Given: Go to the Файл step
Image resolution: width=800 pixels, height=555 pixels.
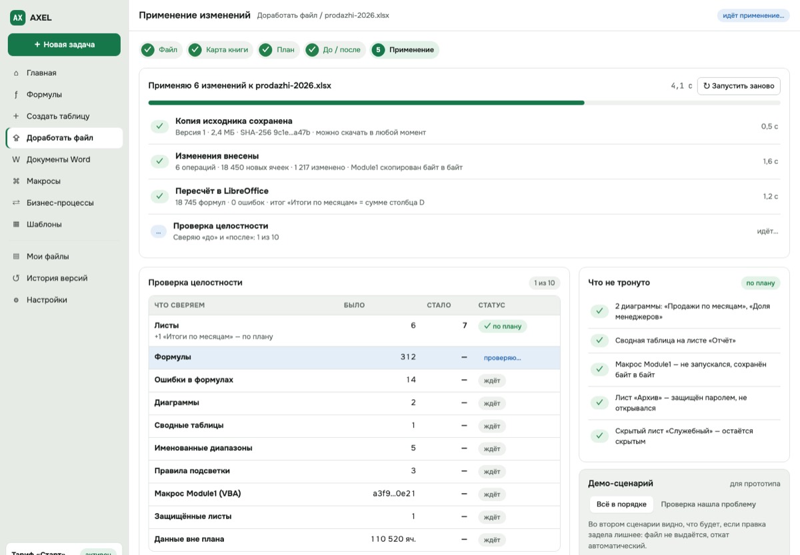Looking at the screenshot, I should 161,50.
